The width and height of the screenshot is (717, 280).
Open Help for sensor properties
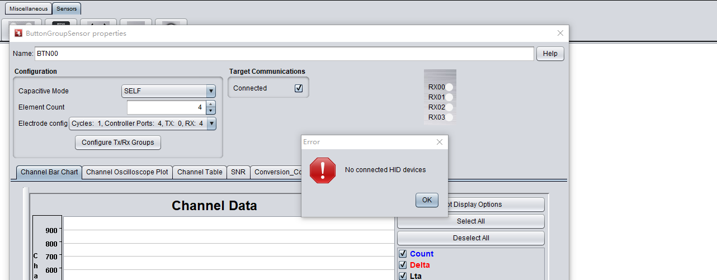coord(550,54)
